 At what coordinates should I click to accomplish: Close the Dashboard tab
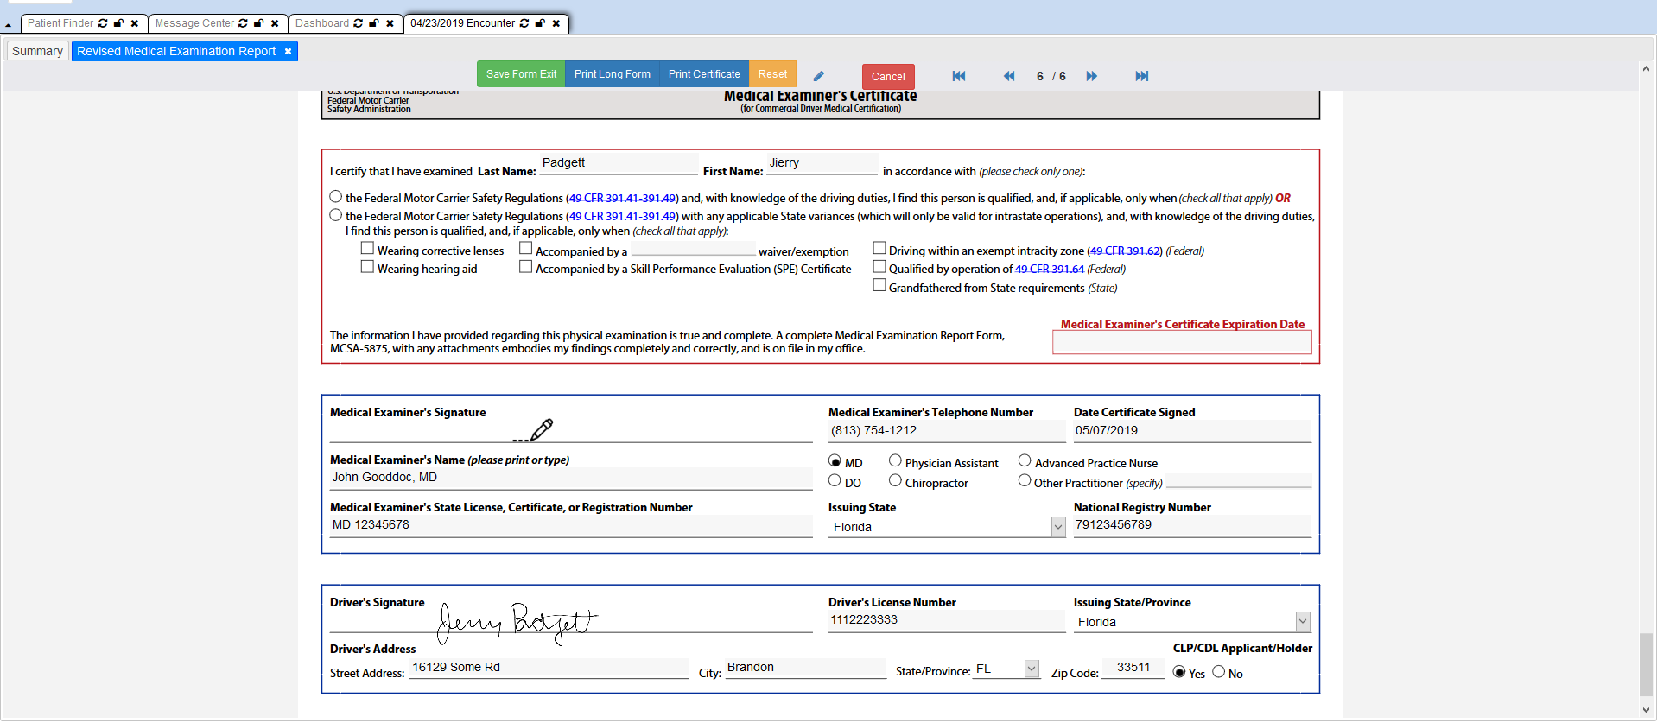pos(390,23)
